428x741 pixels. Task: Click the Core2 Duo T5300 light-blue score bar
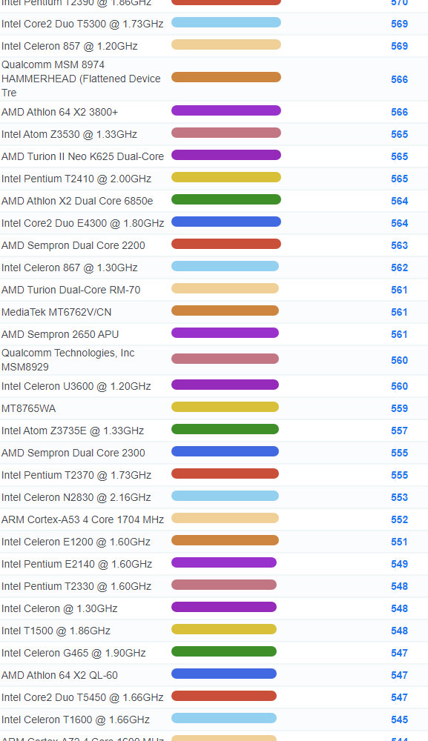tap(226, 22)
